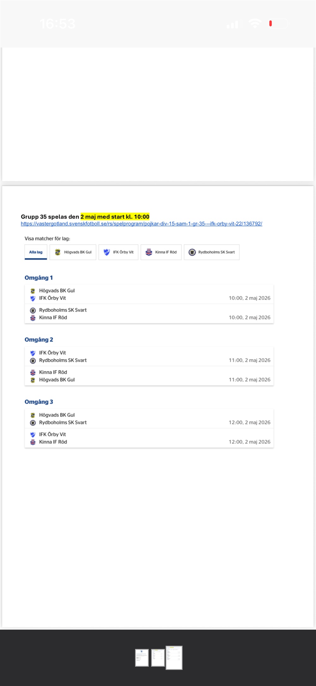Click IFK Örby Vit crest in filter

107,252
